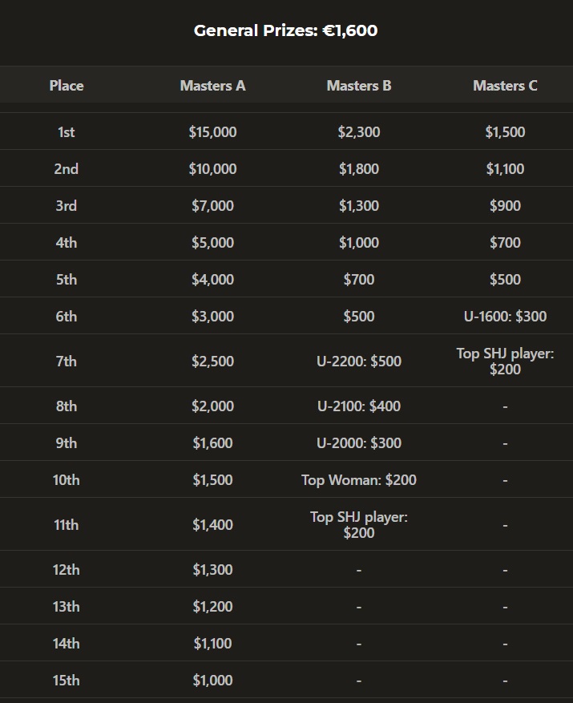
Task: Select the U-2000: $300 entry
Action: (359, 442)
